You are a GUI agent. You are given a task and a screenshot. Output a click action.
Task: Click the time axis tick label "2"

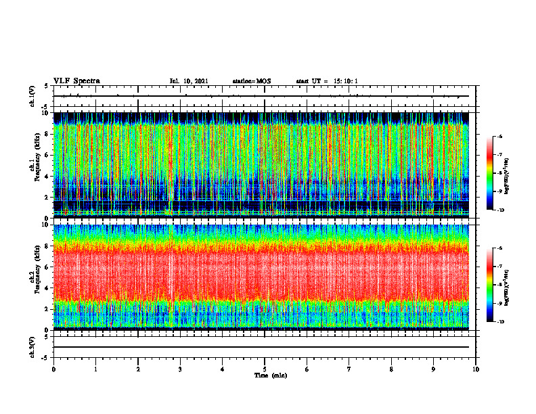point(138,369)
